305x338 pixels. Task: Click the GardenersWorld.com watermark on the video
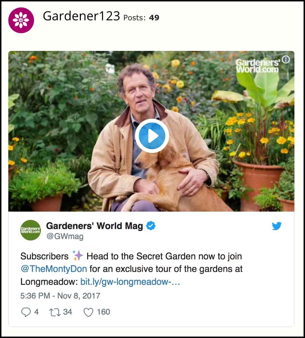tap(258, 66)
